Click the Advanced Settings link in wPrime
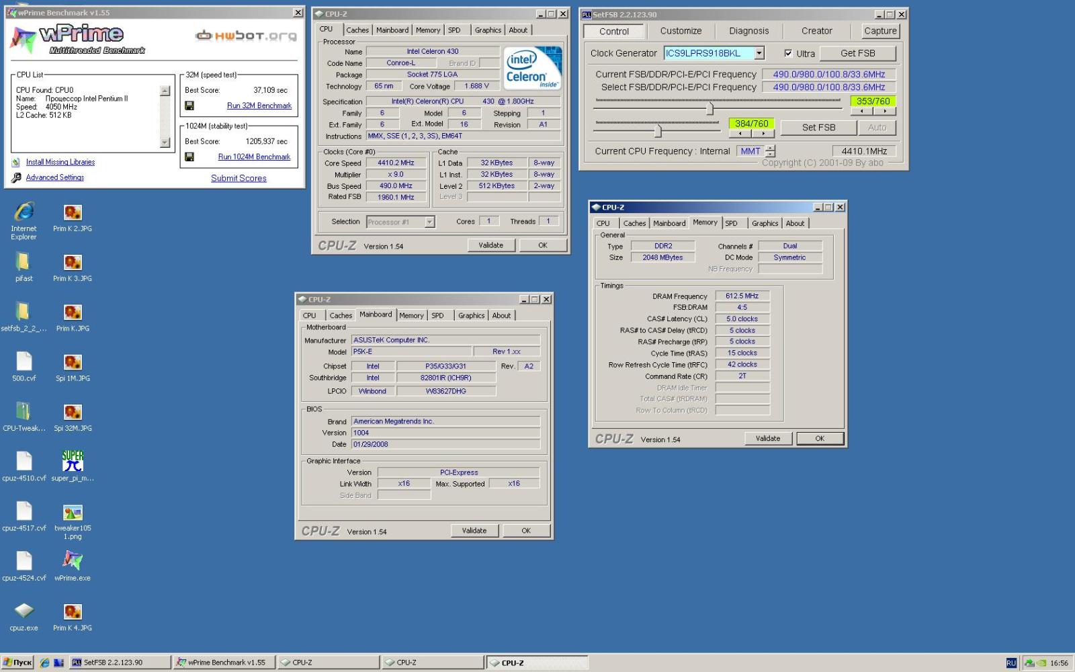The height and width of the screenshot is (672, 1075). coord(55,177)
